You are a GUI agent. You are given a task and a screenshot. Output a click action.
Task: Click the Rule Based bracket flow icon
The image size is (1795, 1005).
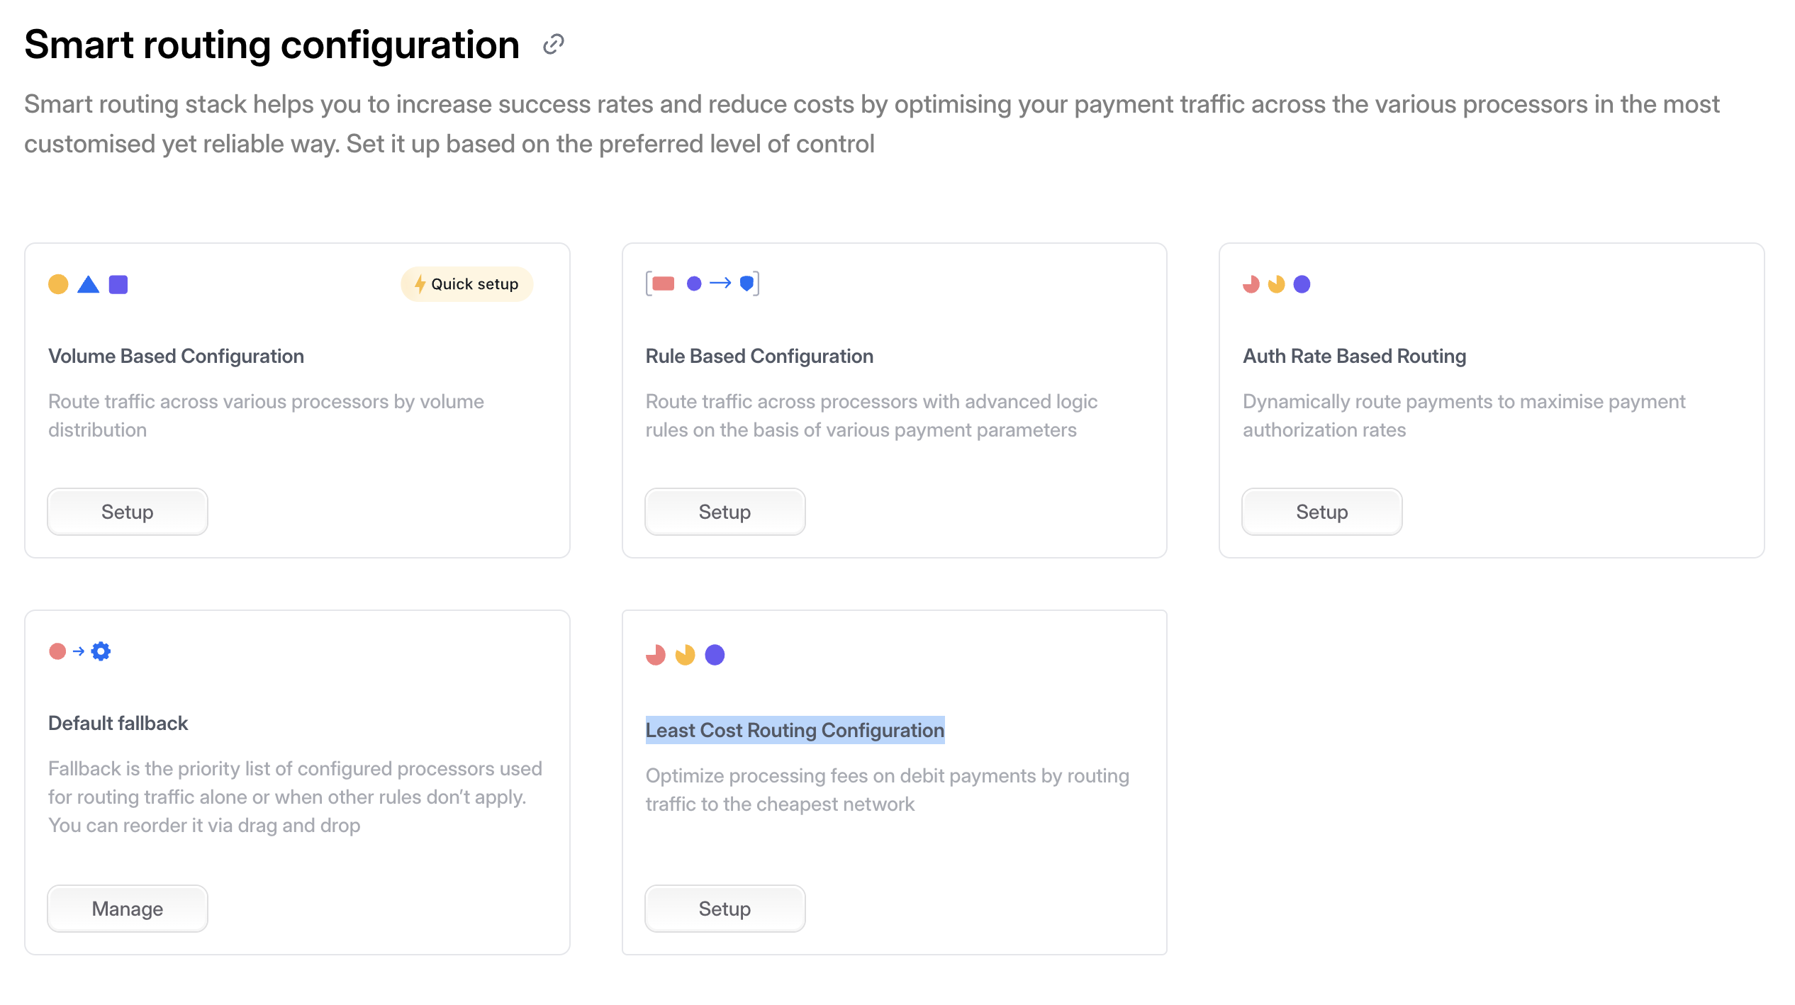702,283
